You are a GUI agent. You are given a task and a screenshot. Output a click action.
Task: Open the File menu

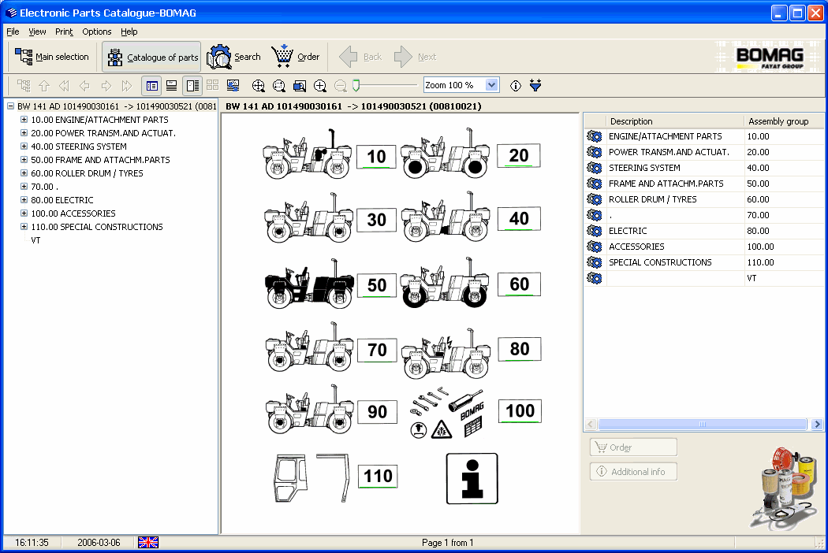pos(13,32)
